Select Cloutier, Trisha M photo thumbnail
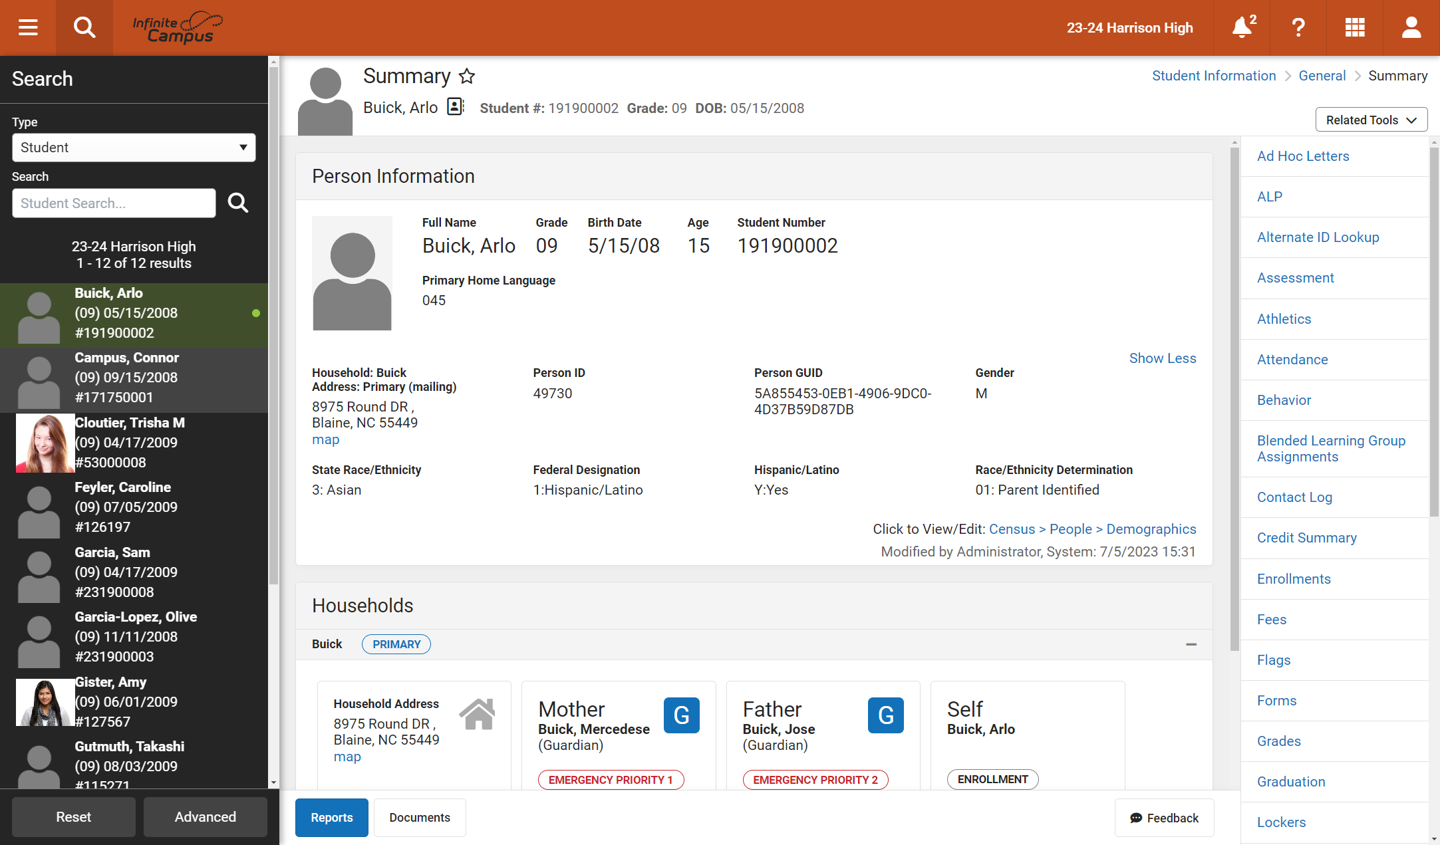 coord(45,443)
